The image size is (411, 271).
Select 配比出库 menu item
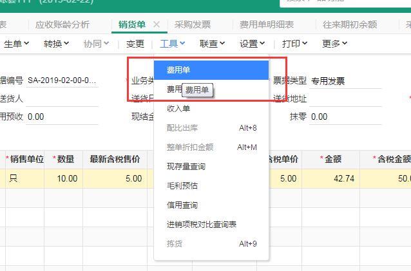click(211, 128)
